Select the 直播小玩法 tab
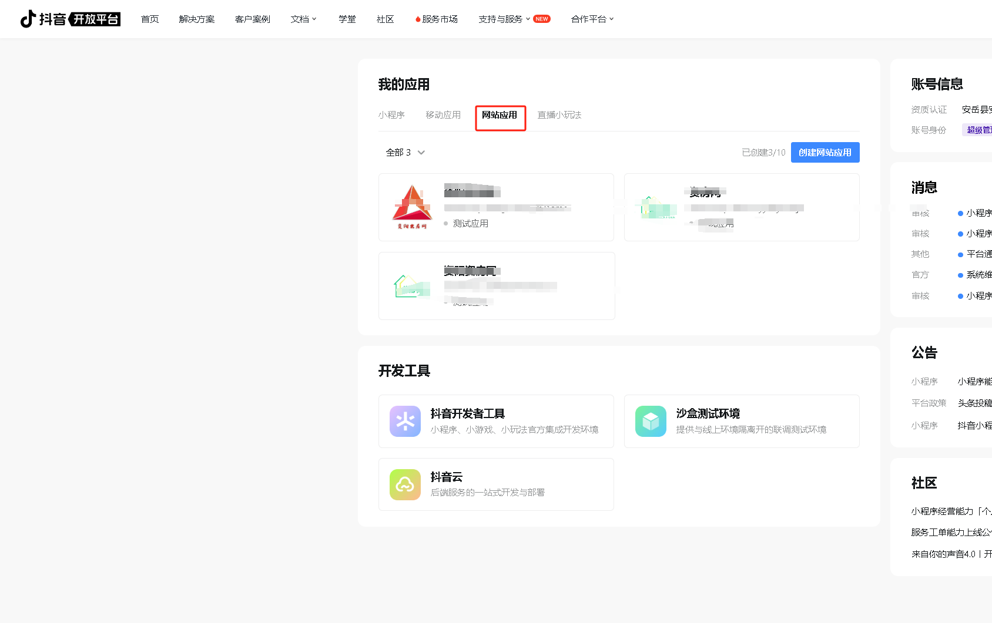This screenshot has width=992, height=623. point(559,115)
